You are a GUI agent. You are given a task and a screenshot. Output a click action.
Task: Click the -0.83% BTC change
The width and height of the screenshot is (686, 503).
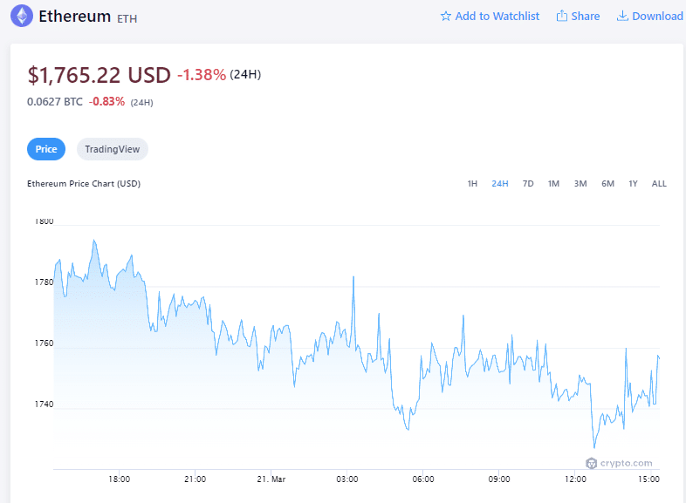pos(106,102)
